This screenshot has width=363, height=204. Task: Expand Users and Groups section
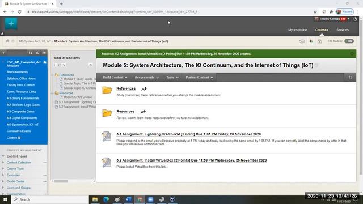point(3,188)
